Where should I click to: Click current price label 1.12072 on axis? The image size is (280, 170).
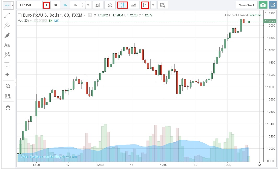[x=270, y=21]
